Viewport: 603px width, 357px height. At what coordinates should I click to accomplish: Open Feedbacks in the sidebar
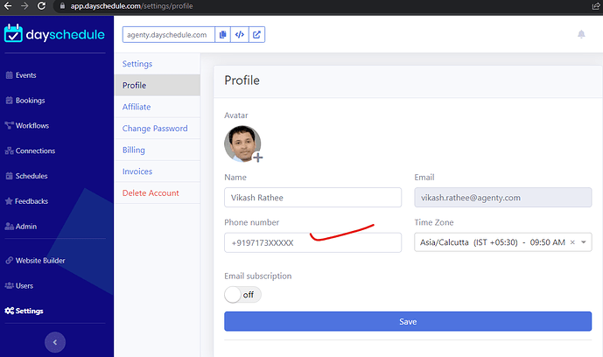pyautogui.click(x=26, y=201)
